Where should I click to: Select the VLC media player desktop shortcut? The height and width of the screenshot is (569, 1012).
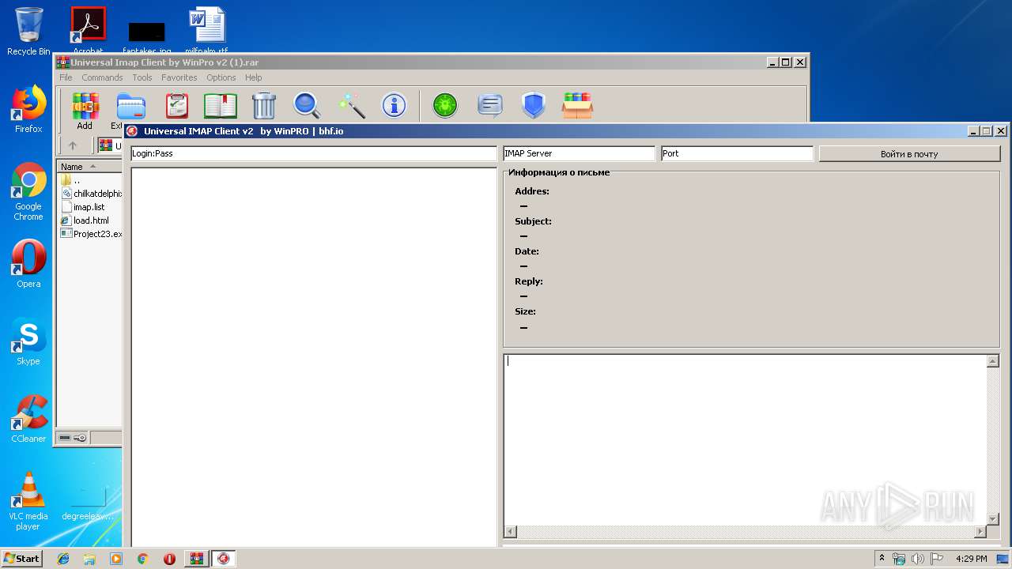[x=28, y=501]
